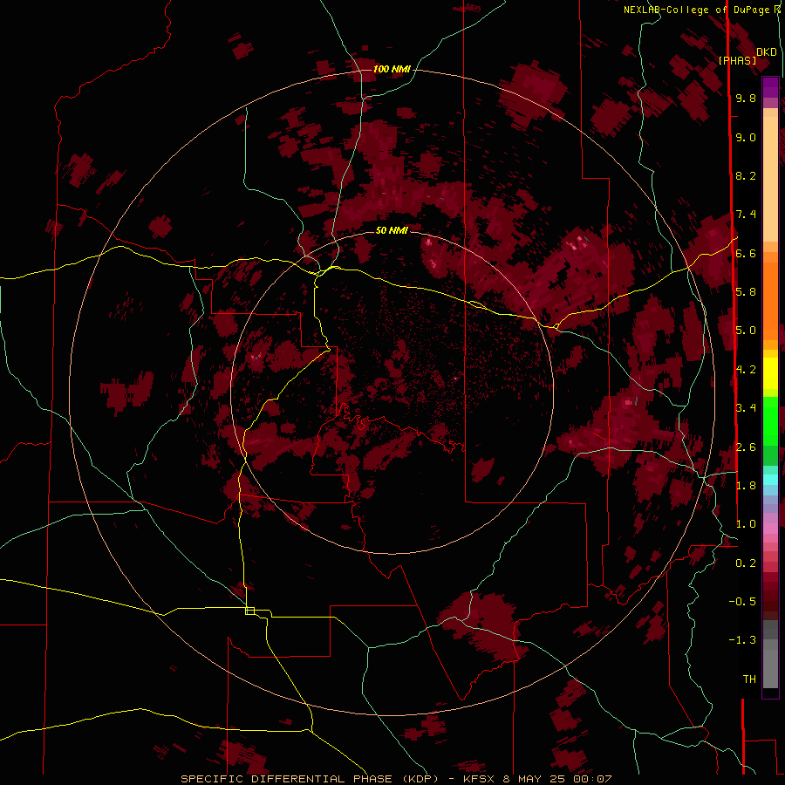Click the Specific Differential Phase title caption
Screen dimensions: 785x785
coord(397,779)
